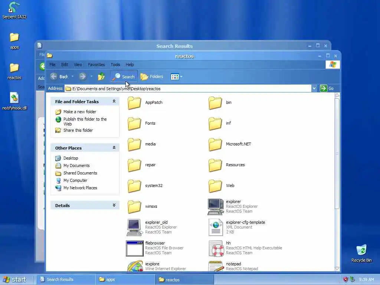The width and height of the screenshot is (380, 285).
Task: Select the reactos folder on the desktop
Action: 14,72
